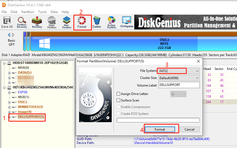Click the Volume Label input field

(x=179, y=85)
